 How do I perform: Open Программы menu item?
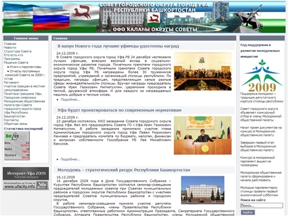coord(12,59)
